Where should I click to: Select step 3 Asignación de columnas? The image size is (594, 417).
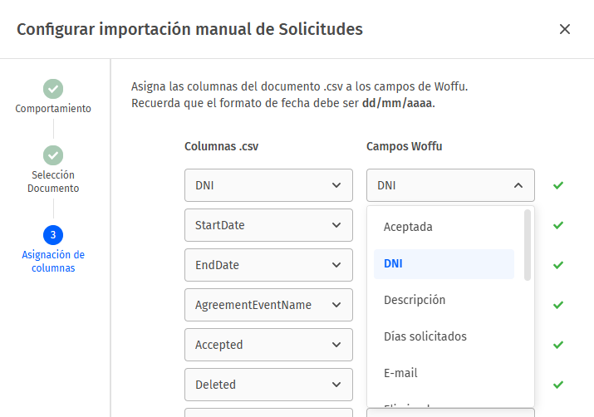pos(53,235)
